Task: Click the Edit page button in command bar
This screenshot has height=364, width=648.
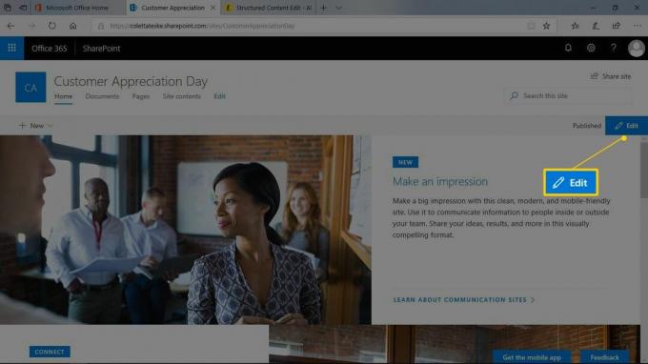Action: [626, 126]
